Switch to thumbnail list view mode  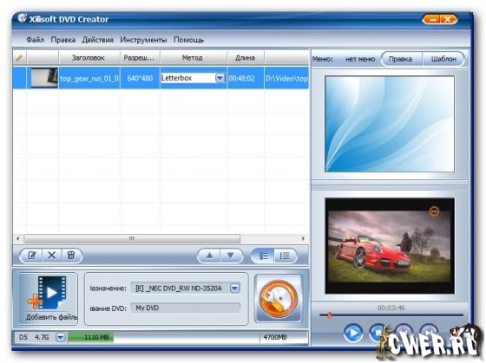click(x=263, y=256)
